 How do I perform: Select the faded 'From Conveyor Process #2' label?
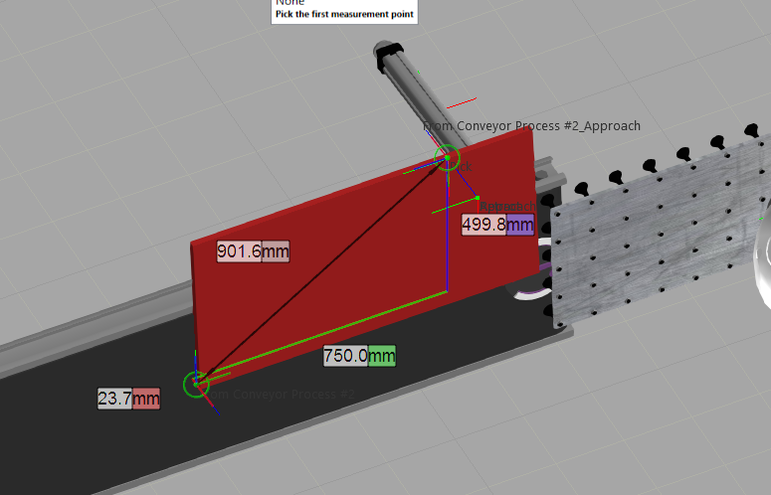pos(284,395)
